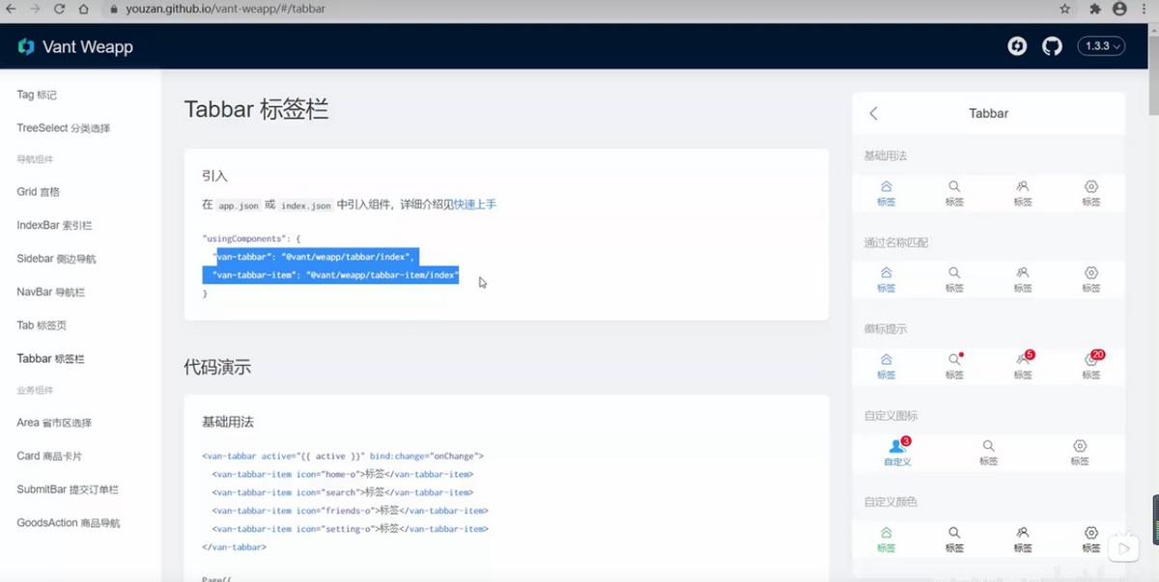Click the youzan logo icon beside GitHub
Screen dimensions: 1159x582
[1016, 44]
